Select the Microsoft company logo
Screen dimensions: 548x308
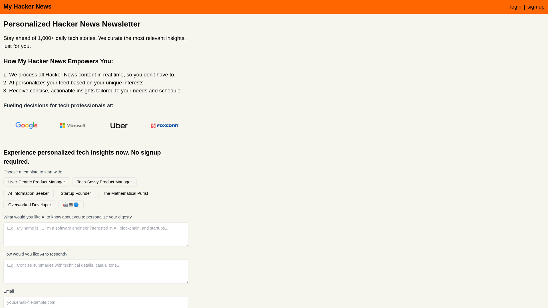click(72, 125)
